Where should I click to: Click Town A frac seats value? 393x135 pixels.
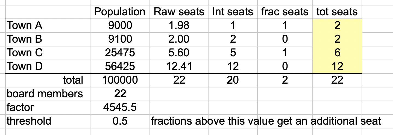[285, 26]
